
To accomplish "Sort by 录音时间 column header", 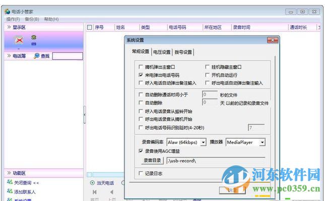I will (x=241, y=27).
